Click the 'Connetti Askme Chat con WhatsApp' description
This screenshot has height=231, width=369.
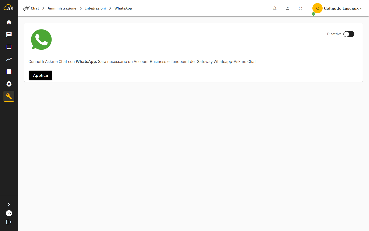[142, 61]
